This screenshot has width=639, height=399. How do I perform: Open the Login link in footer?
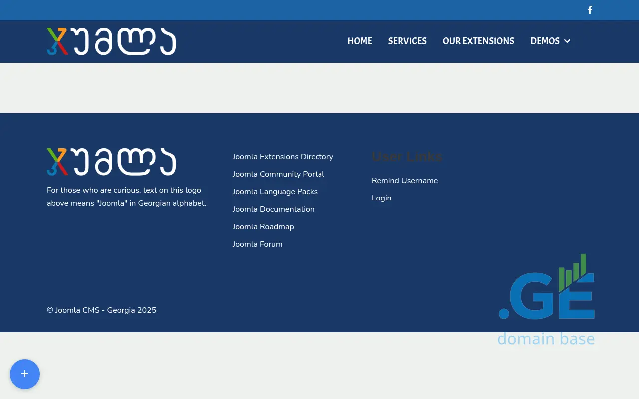tap(381, 198)
